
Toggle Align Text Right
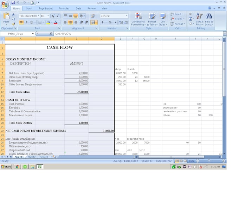pos(76,22)
